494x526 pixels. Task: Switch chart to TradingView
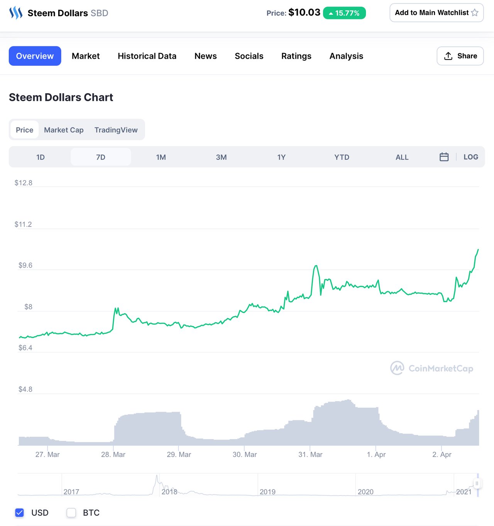click(x=116, y=130)
